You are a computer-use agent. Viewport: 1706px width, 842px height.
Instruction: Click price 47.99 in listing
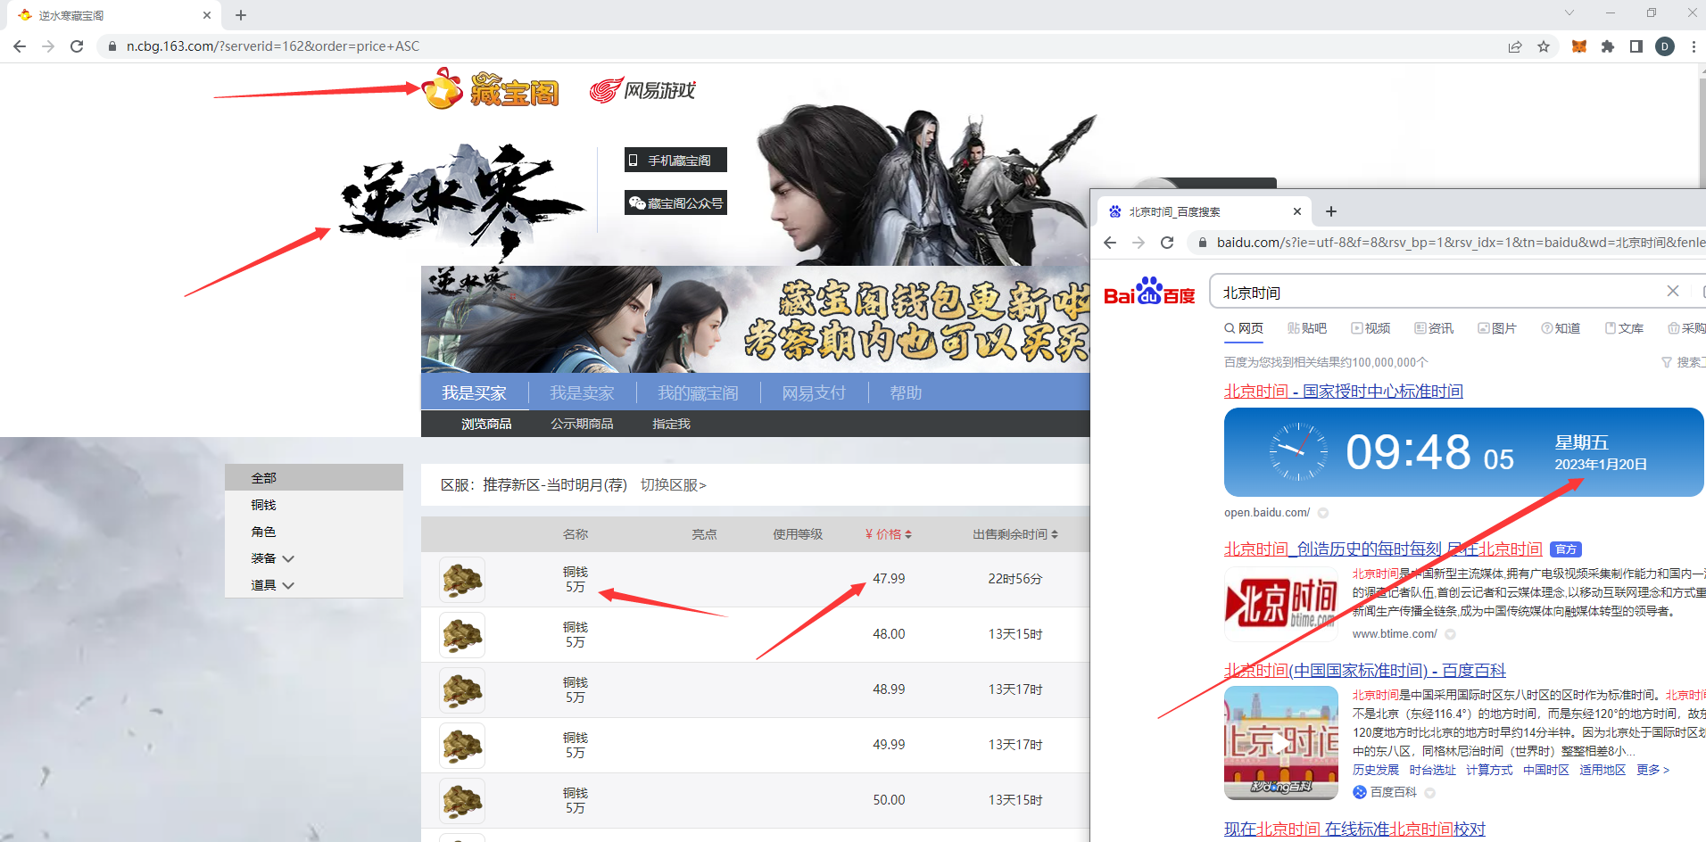pyautogui.click(x=889, y=579)
